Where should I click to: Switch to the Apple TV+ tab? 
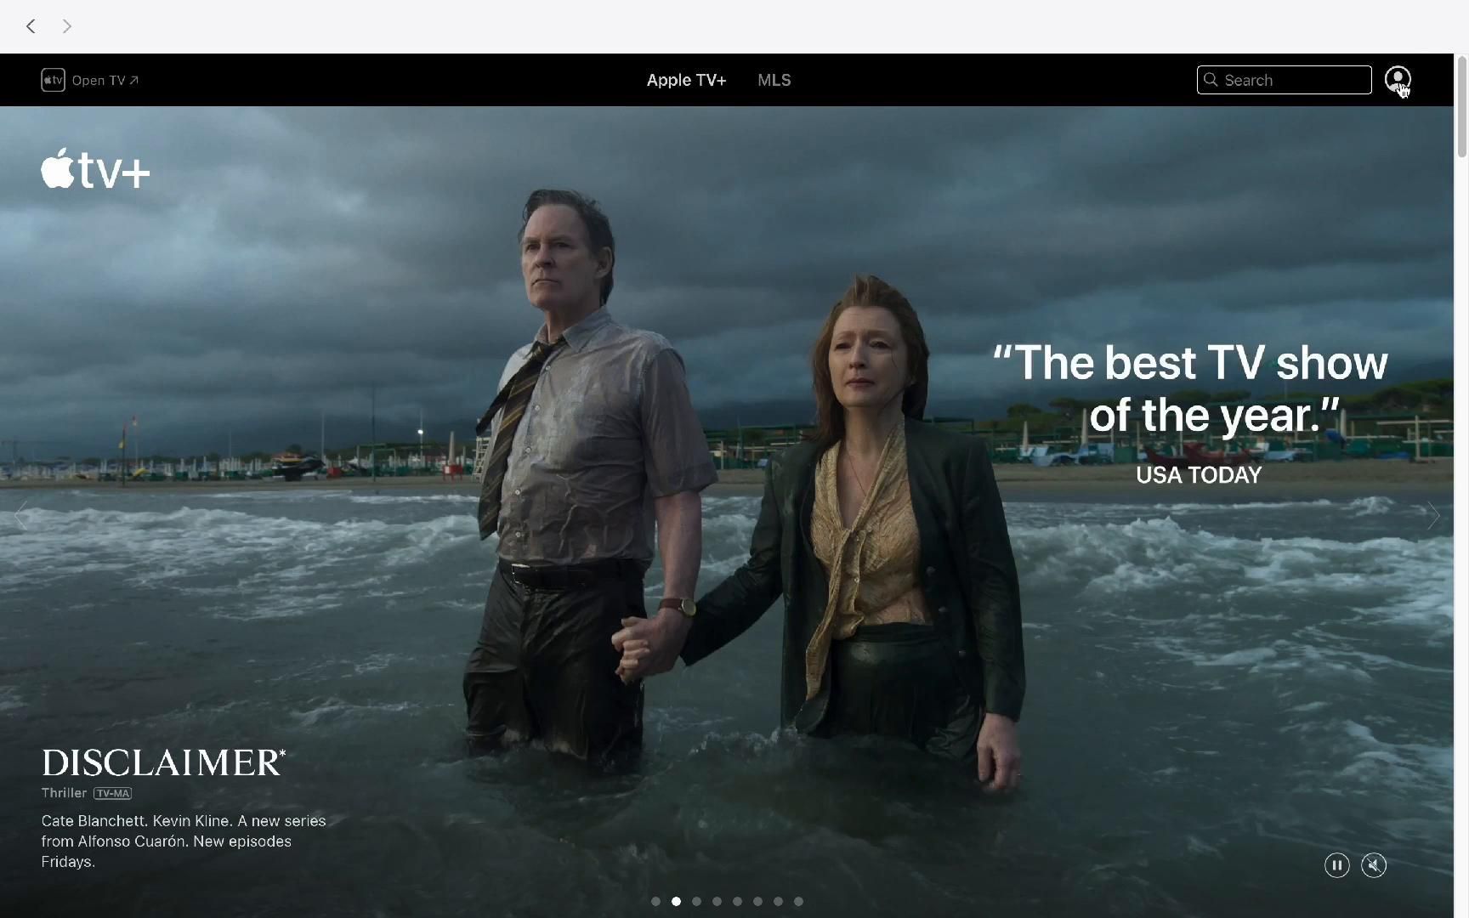686,80
